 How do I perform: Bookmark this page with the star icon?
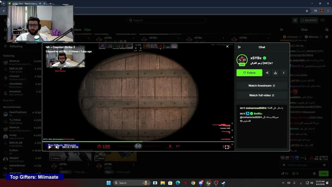click(307, 11)
